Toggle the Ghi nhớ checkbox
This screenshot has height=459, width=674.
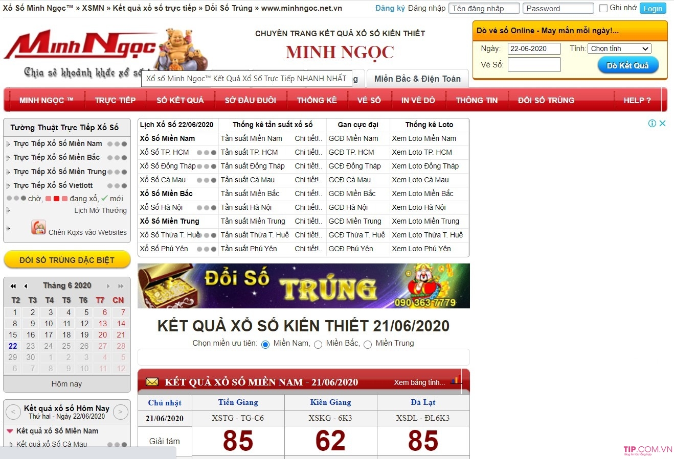point(603,8)
